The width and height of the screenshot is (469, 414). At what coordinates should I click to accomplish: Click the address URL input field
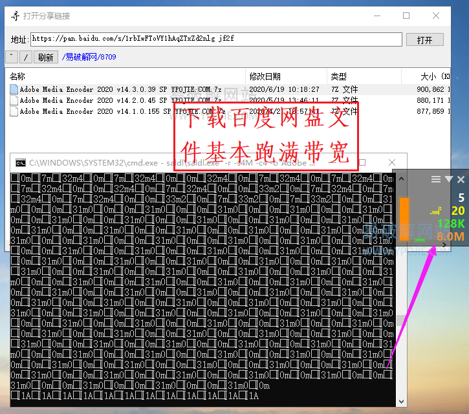coord(216,39)
